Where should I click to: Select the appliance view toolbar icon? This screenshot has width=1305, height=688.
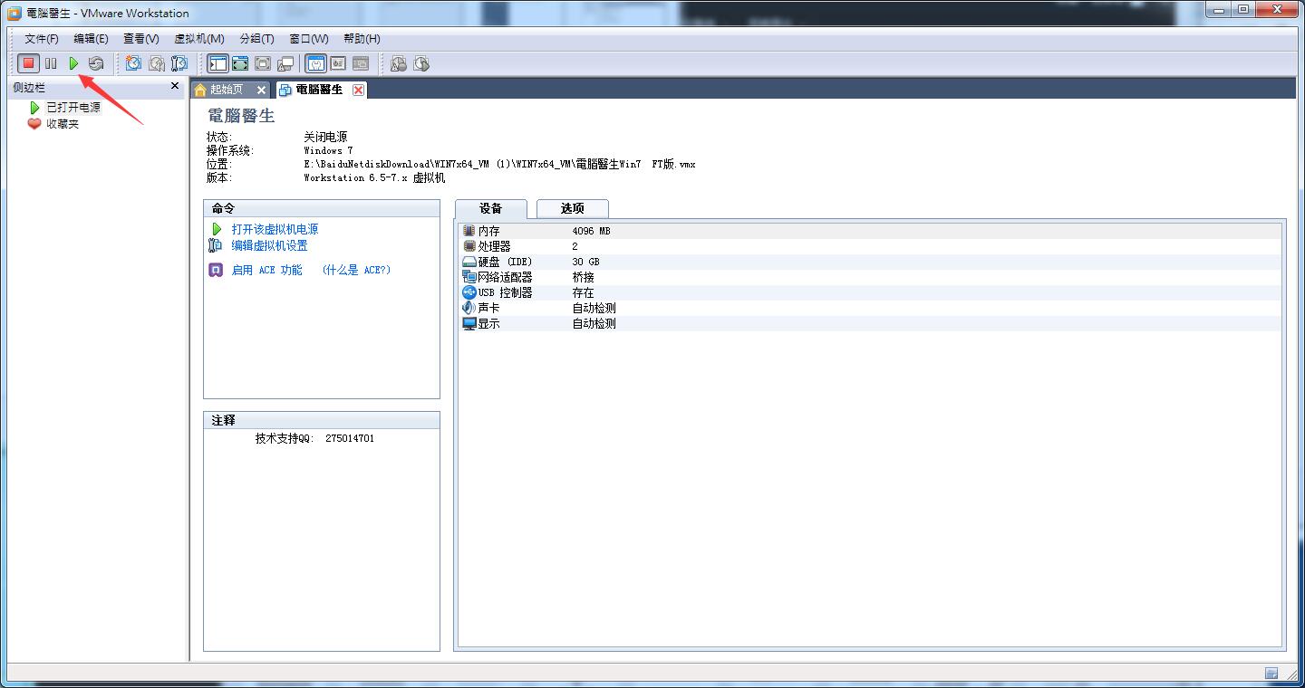pos(338,63)
